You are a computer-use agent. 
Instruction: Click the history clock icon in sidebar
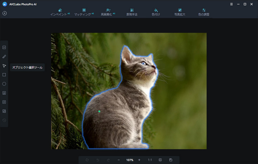point(4,120)
